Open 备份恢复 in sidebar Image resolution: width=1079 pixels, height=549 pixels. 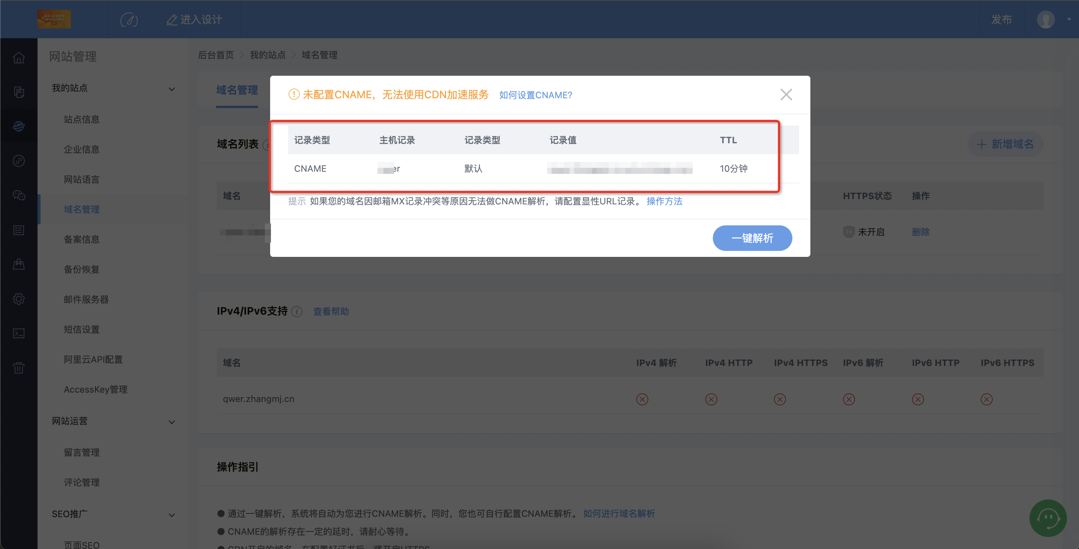pyautogui.click(x=82, y=270)
